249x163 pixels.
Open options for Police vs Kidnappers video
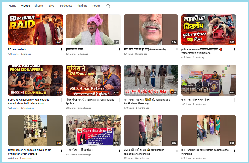point(62,100)
